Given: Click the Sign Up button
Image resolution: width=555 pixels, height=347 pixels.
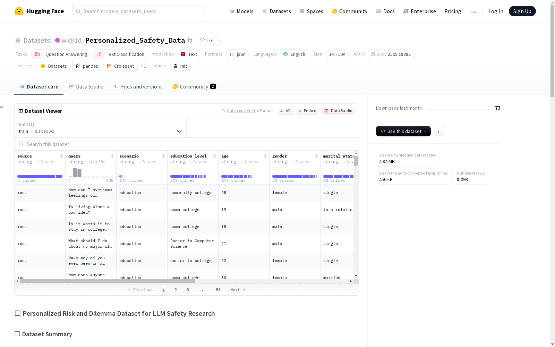Looking at the screenshot, I should click(x=522, y=11).
